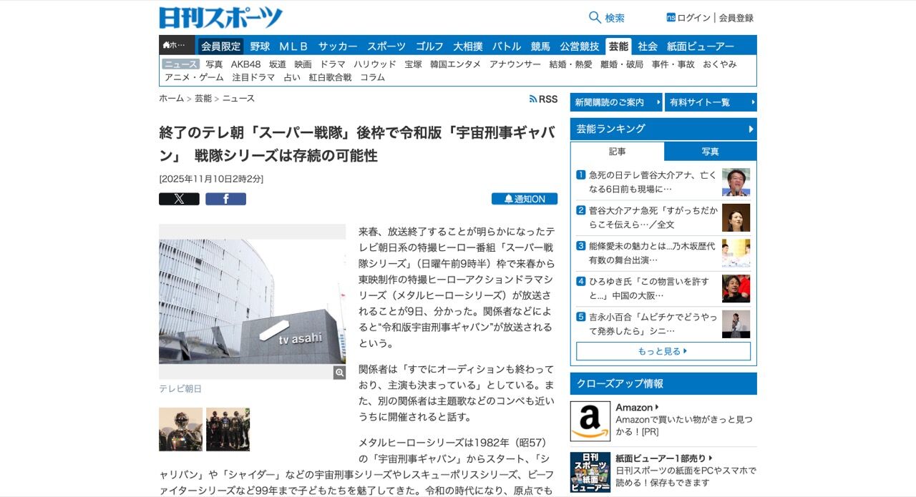Open ranking 1 急死の日テレ菅谷大介アナ article
Viewport: 916px width, 497px height.
point(652,182)
